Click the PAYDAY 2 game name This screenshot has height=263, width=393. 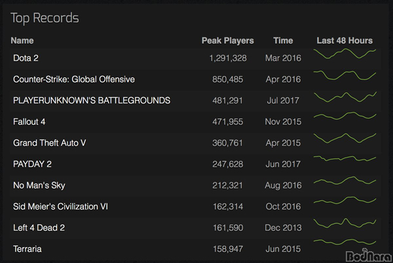(32, 164)
